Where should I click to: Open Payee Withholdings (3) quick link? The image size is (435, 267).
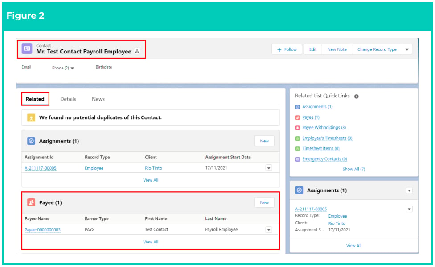[x=324, y=127]
